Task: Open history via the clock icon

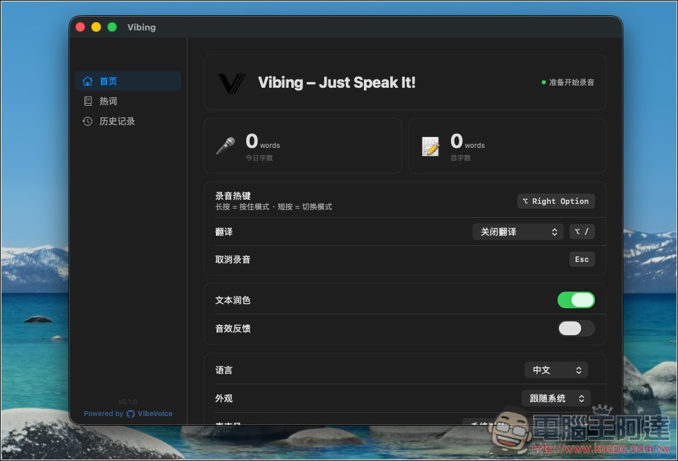Action: (x=87, y=121)
